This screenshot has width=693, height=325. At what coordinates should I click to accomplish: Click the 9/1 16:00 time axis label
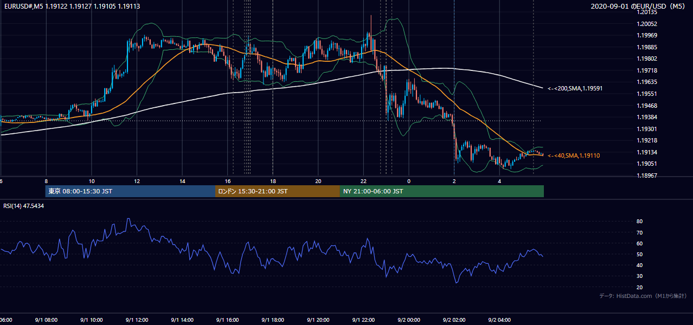pyautogui.click(x=227, y=320)
